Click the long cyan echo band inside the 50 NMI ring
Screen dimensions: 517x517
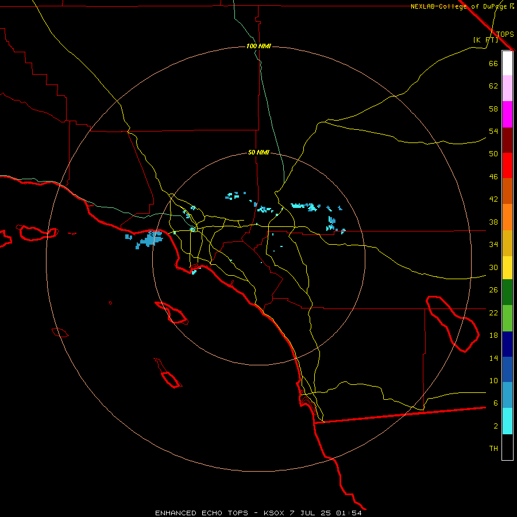point(306,207)
